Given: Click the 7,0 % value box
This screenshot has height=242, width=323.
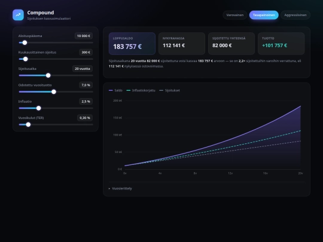Looking at the screenshot, I should 86,85.
